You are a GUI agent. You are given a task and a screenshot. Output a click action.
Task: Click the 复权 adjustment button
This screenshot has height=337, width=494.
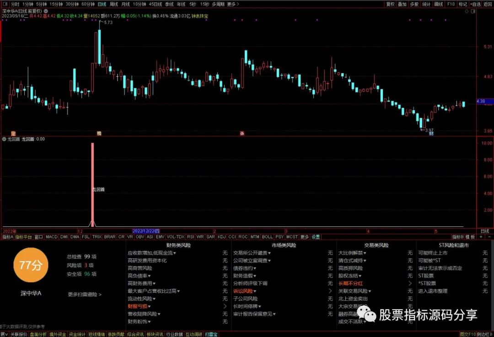[390, 4]
